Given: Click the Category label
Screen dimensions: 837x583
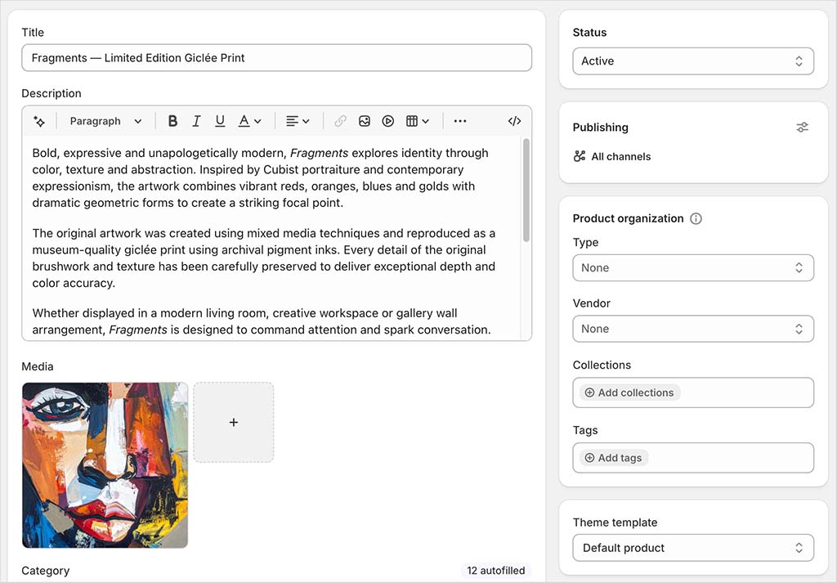Looking at the screenshot, I should [46, 571].
